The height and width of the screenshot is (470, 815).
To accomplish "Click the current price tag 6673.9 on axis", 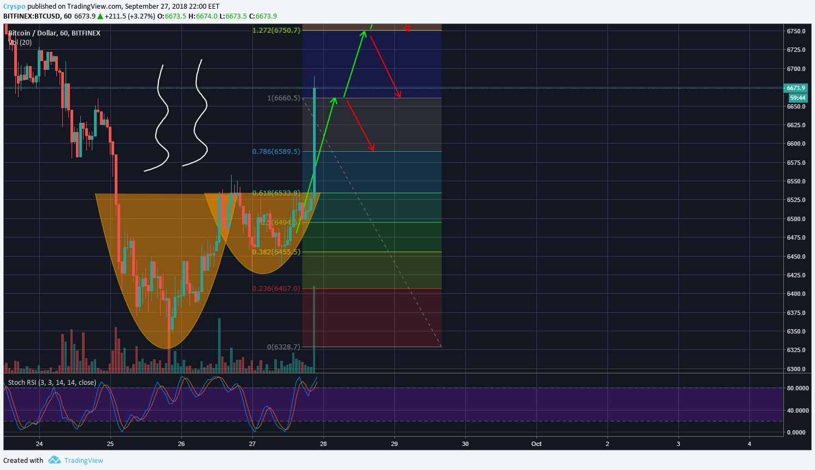I will pyautogui.click(x=796, y=88).
